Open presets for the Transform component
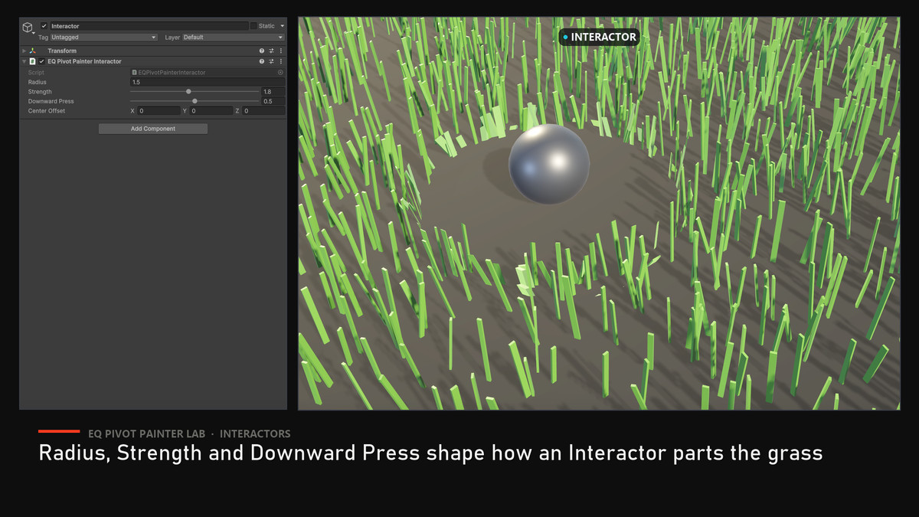The image size is (919, 517). coord(271,51)
